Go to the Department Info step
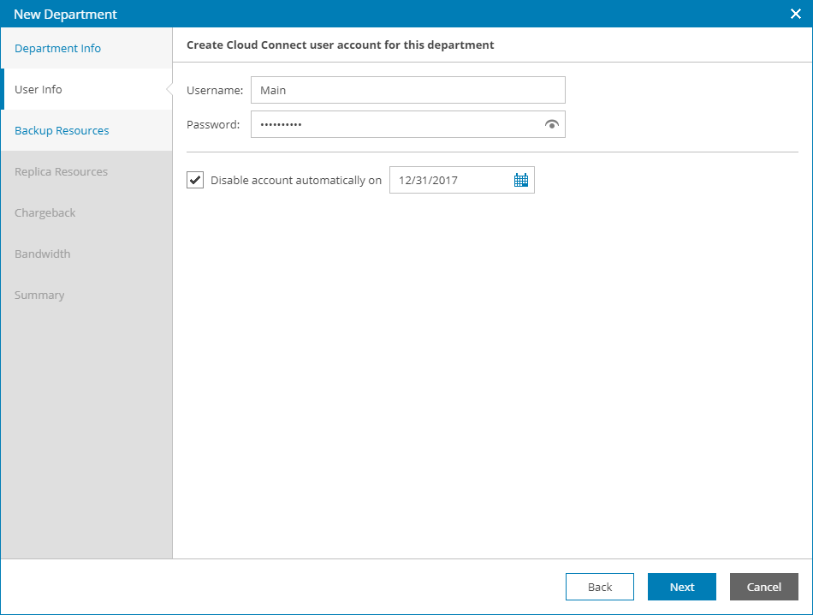The width and height of the screenshot is (813, 615). (58, 49)
